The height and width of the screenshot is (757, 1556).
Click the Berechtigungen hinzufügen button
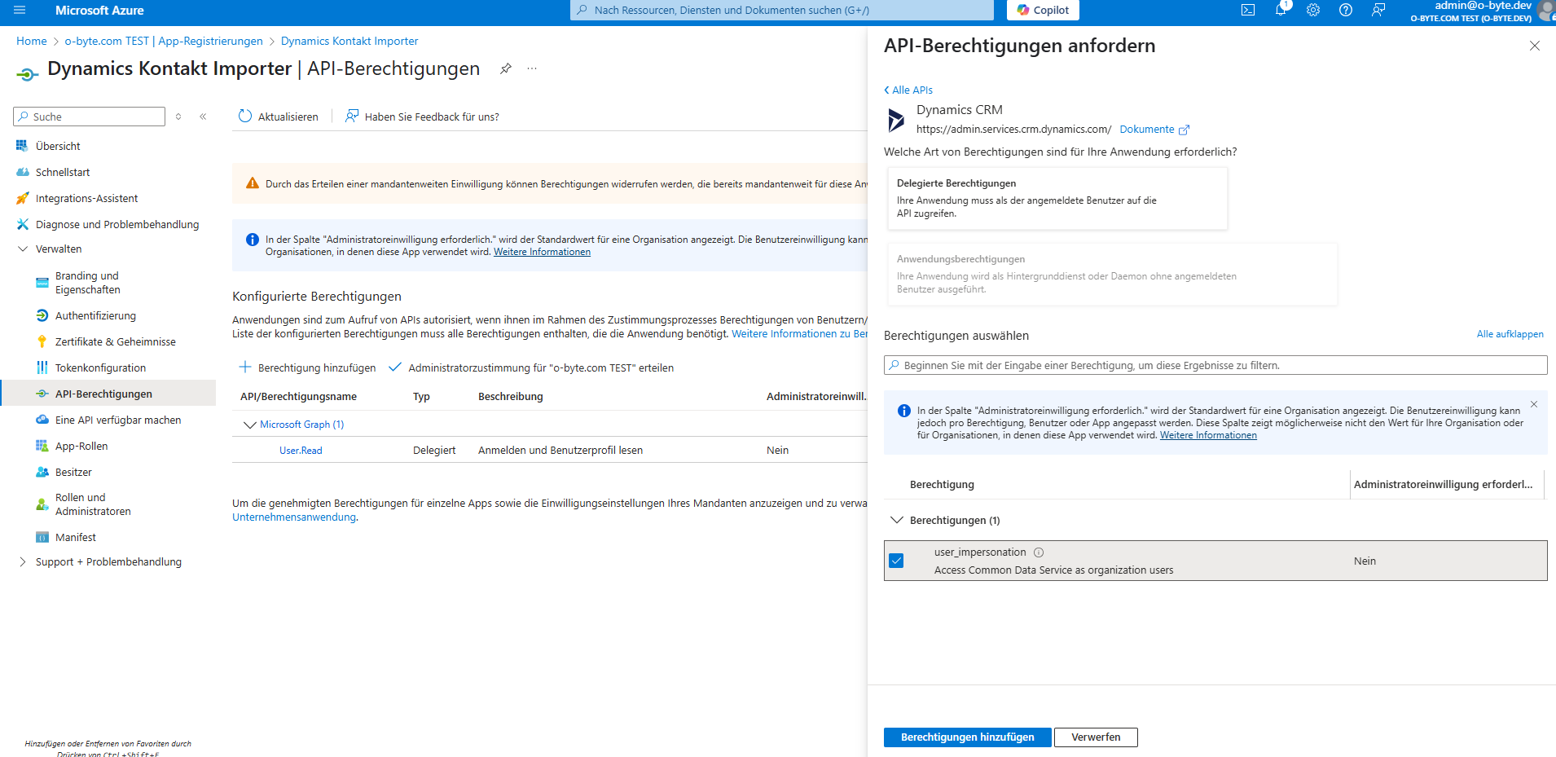tap(967, 737)
